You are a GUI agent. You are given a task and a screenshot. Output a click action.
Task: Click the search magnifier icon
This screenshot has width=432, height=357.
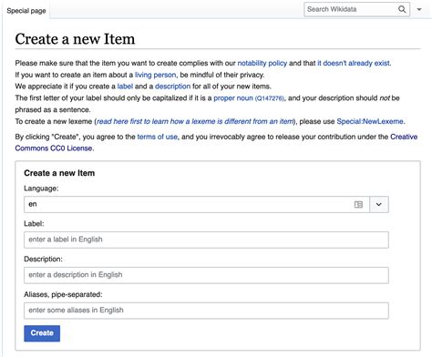tap(402, 9)
